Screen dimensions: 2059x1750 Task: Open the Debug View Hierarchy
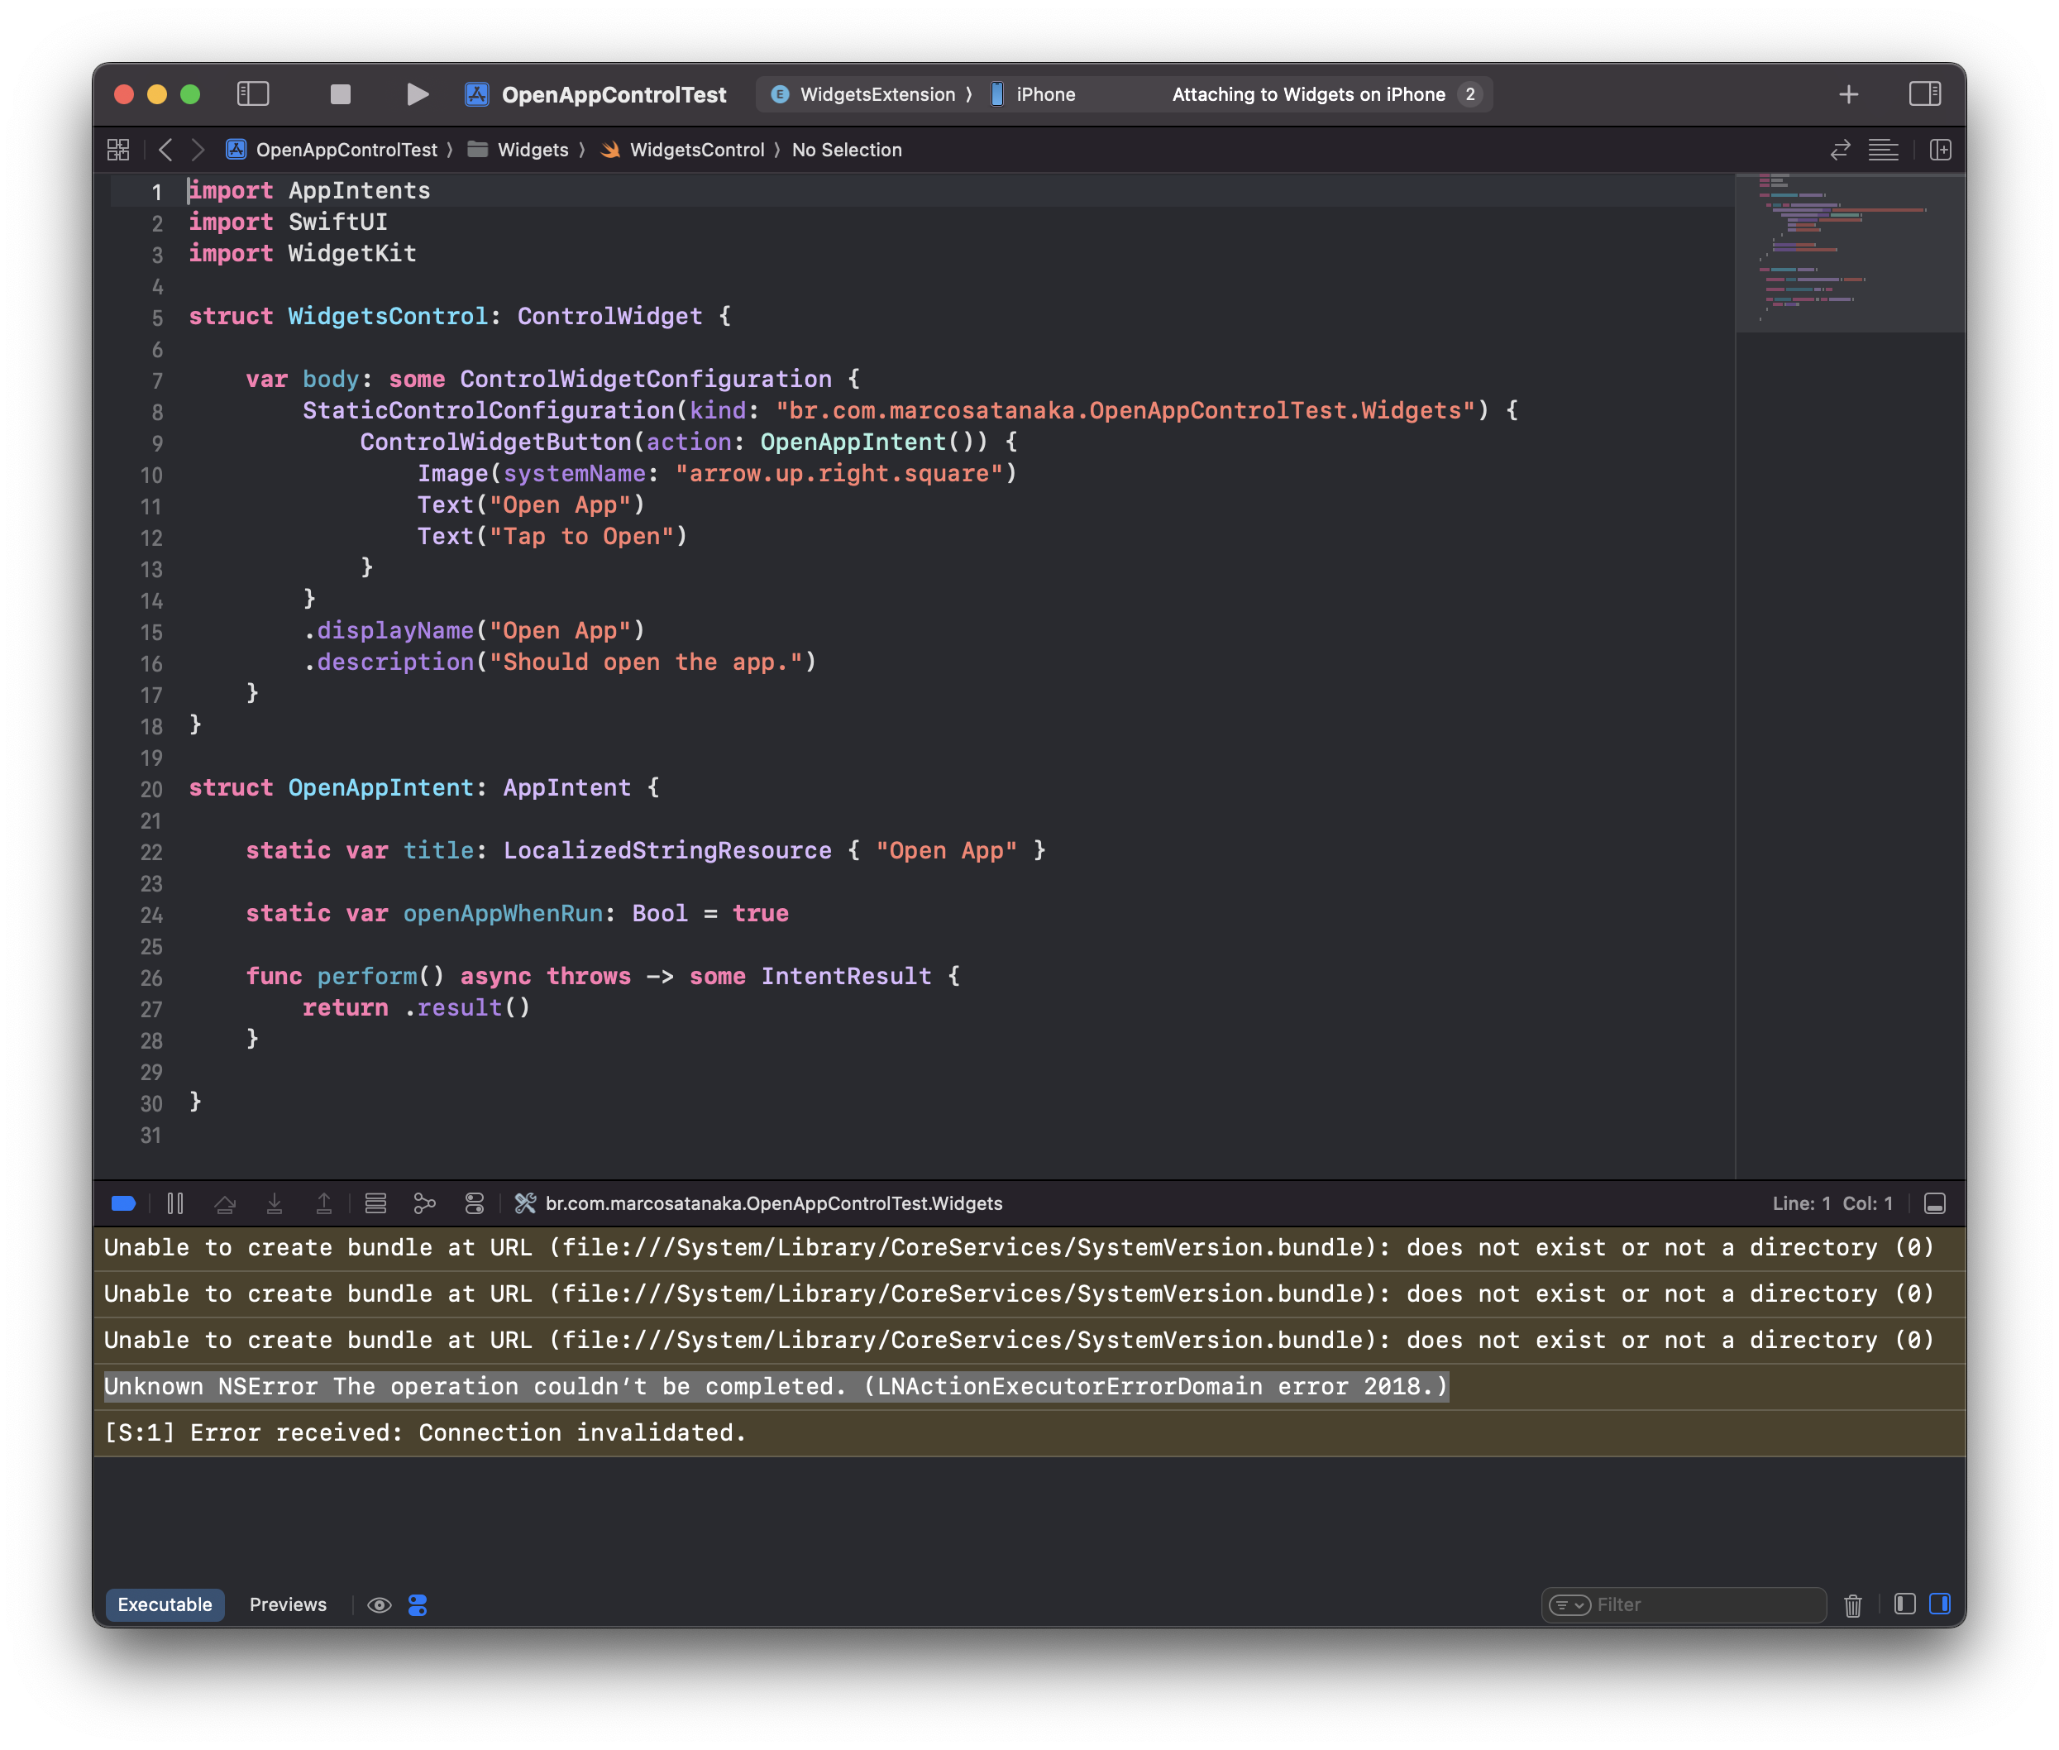(x=376, y=1203)
